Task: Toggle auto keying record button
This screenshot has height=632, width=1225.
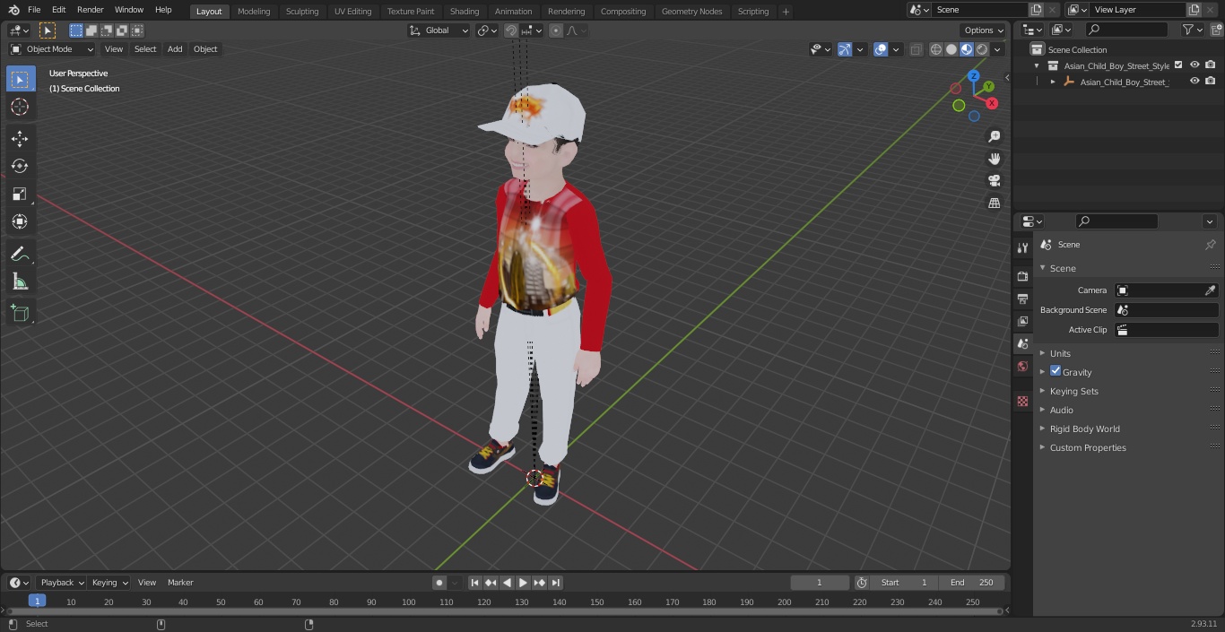Action: coord(439,583)
